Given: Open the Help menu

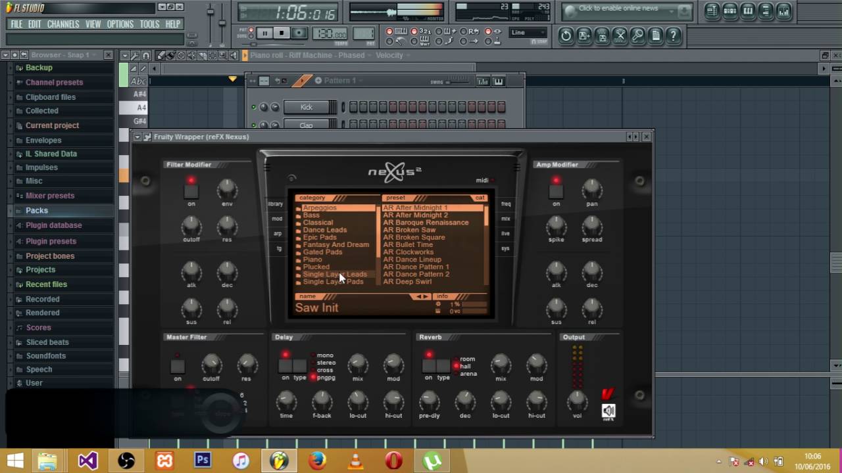Looking at the screenshot, I should click(x=172, y=24).
